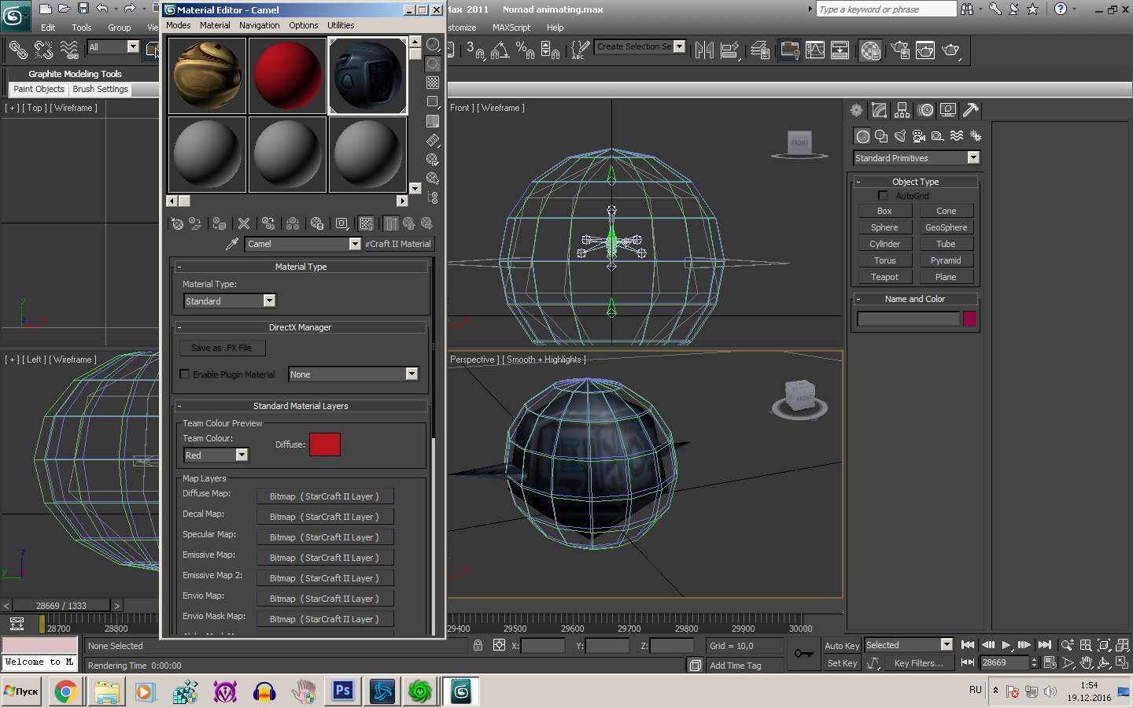Enable AutoGrid checkbox
The width and height of the screenshot is (1133, 708).
click(883, 196)
